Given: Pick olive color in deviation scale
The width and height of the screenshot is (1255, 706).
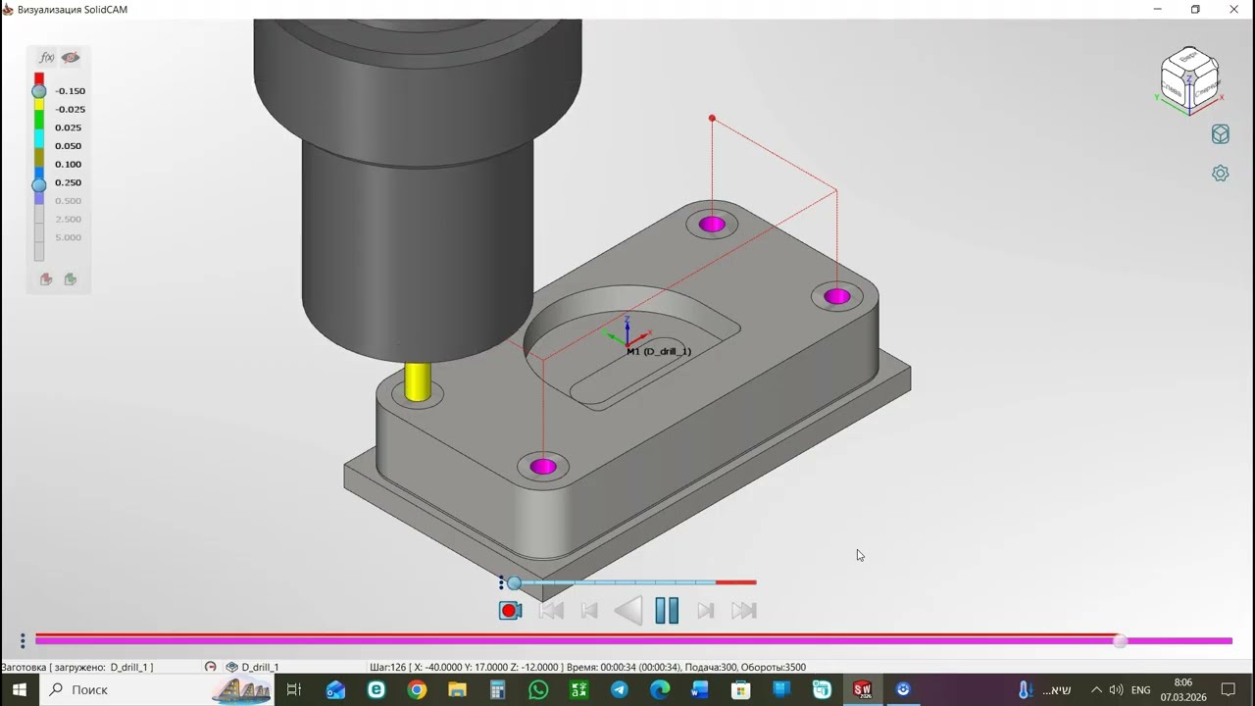Looking at the screenshot, I should [39, 157].
